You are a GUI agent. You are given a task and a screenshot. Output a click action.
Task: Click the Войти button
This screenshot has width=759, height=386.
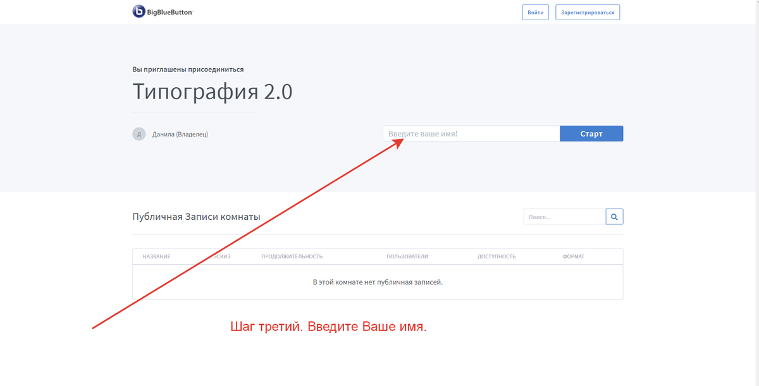coord(535,13)
